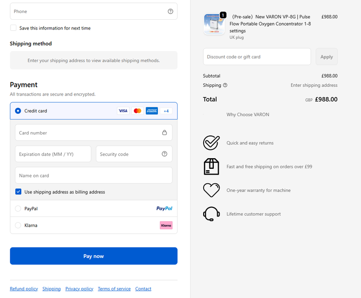The image size is (361, 298).
Task: Click the phone field help question icon
Action: (170, 12)
